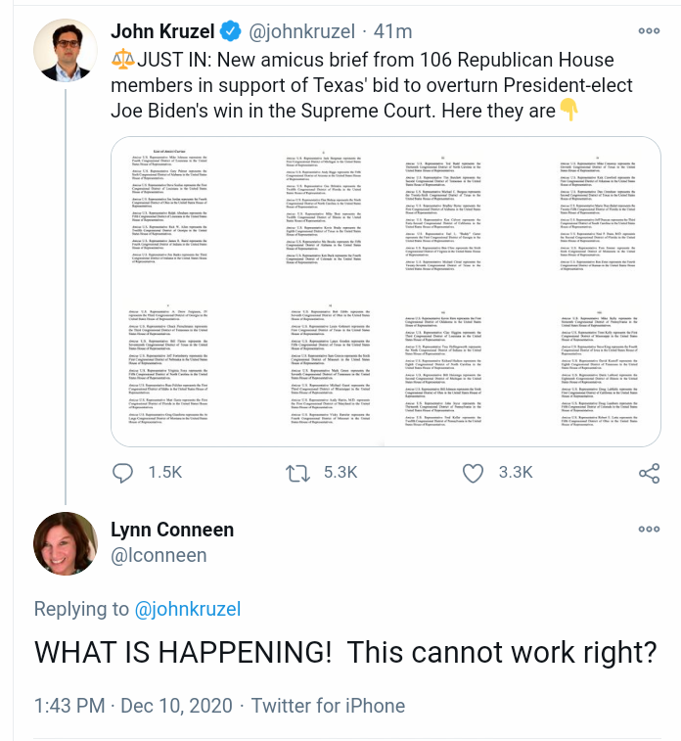
Task: Click the pointing-down hand emoji
Action: tap(569, 110)
